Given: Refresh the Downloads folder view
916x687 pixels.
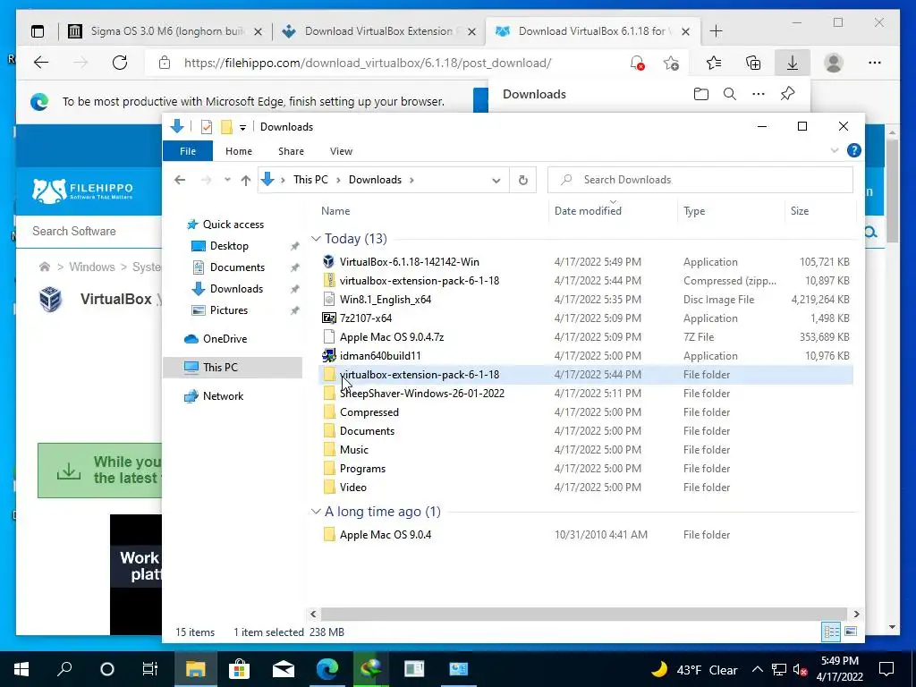Looking at the screenshot, I should pos(522,180).
